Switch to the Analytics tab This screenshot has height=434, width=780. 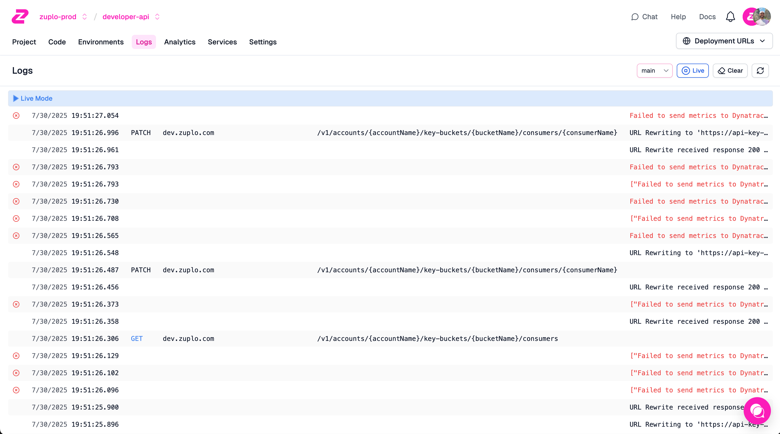point(179,42)
